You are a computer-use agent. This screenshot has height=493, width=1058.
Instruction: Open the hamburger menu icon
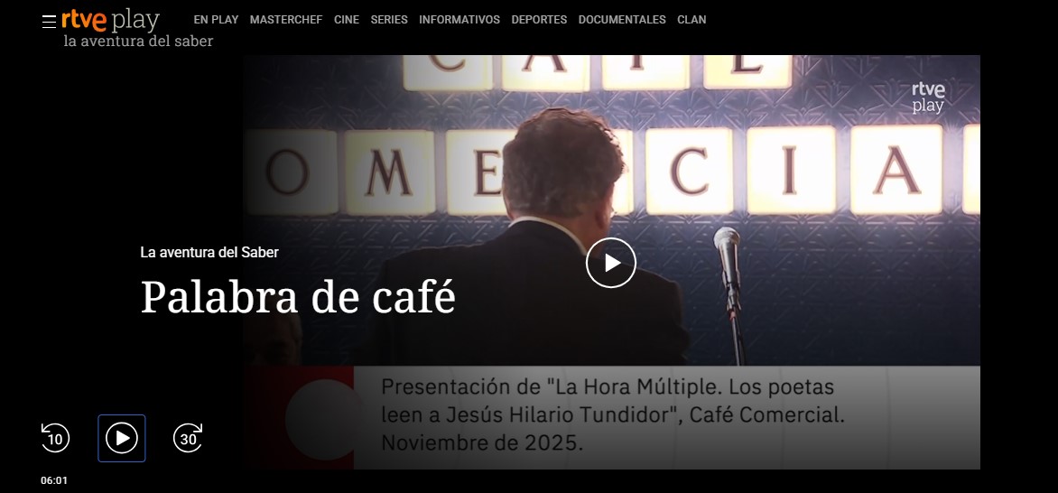tap(49, 22)
